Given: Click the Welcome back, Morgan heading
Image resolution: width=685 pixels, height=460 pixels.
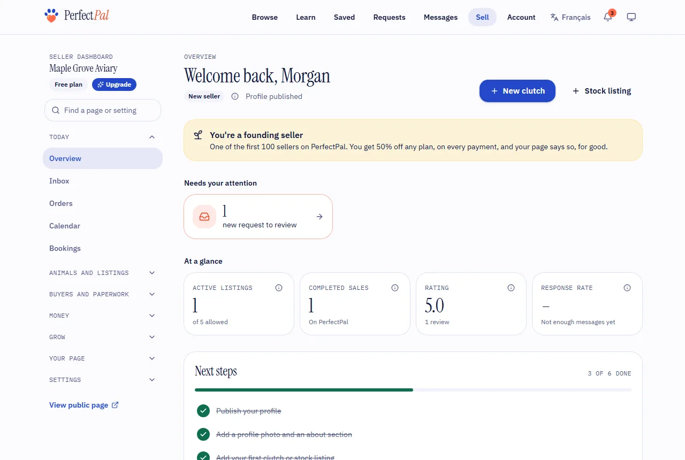Looking at the screenshot, I should (257, 76).
